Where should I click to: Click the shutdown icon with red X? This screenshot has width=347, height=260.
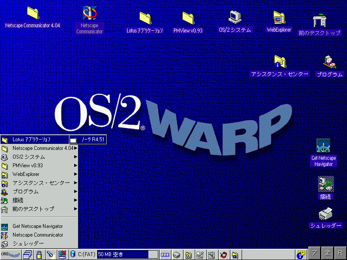pos(62,254)
